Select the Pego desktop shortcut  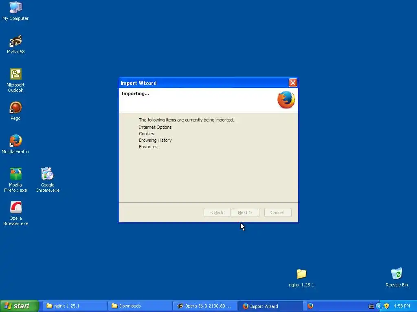click(x=16, y=111)
